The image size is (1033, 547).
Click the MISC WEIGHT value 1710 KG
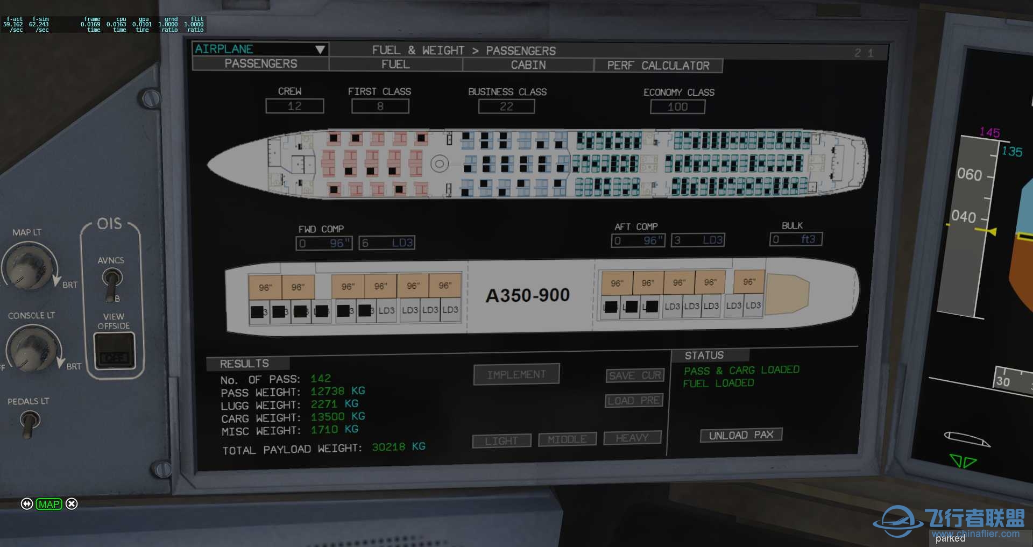click(335, 430)
